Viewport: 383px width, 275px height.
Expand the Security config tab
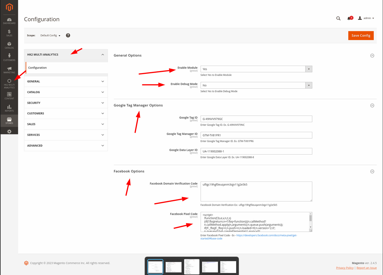(66, 103)
